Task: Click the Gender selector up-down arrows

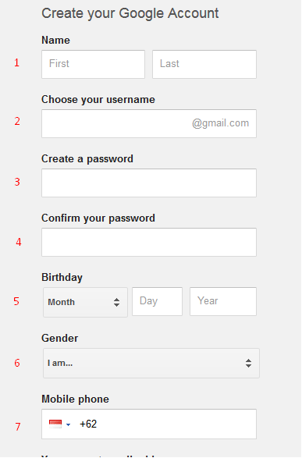Action: (x=249, y=363)
